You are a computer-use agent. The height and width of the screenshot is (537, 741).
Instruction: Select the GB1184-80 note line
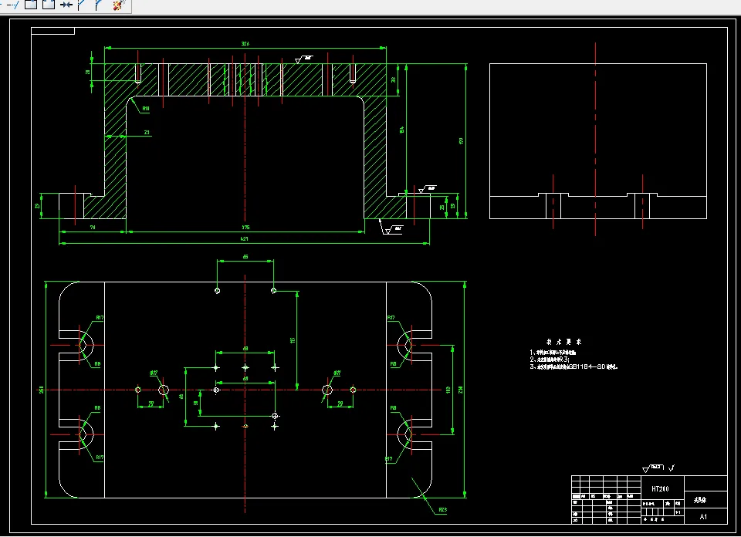(574, 366)
